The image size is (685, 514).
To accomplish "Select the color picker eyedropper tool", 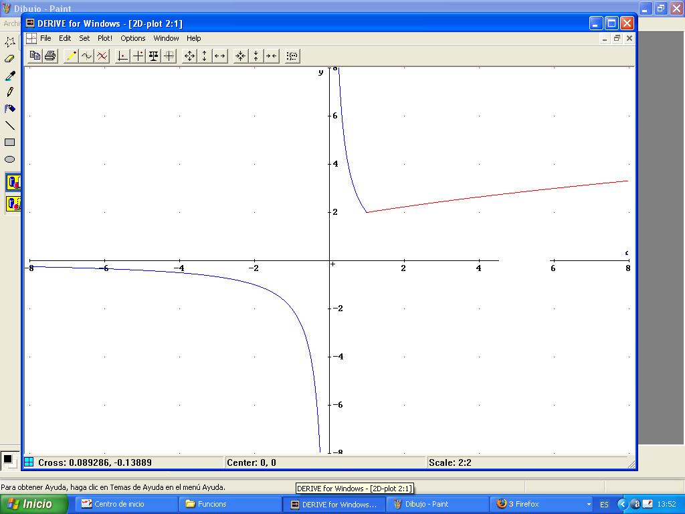I will point(9,76).
